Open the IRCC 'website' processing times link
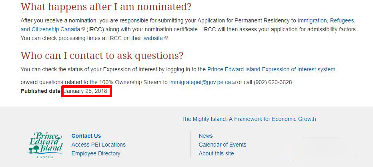The image size is (373, 167). (x=153, y=38)
